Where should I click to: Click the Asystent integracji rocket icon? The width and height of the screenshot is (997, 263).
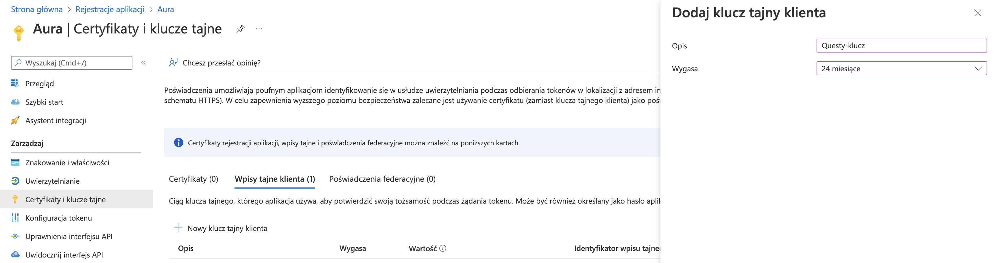tap(15, 121)
